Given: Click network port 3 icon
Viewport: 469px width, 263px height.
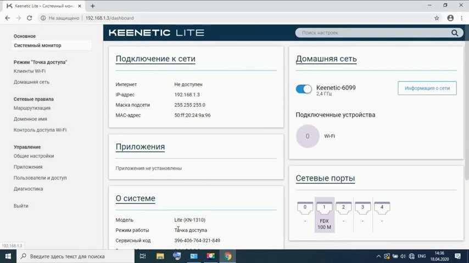Looking at the screenshot, I should point(362,208).
